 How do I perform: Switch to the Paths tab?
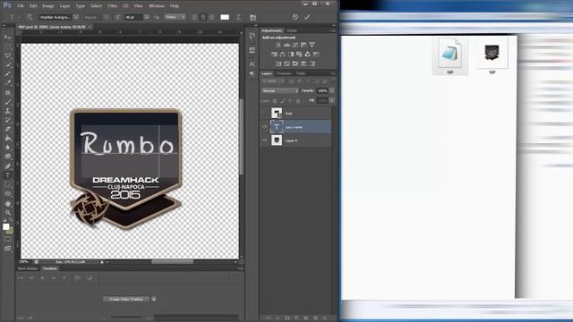[x=301, y=73]
